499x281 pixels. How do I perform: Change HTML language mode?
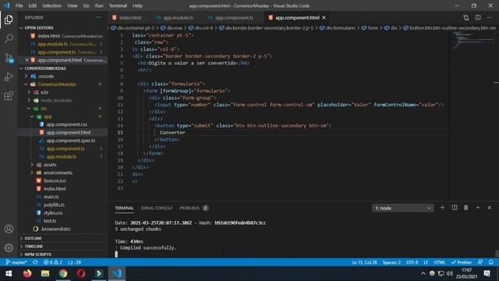point(440,262)
